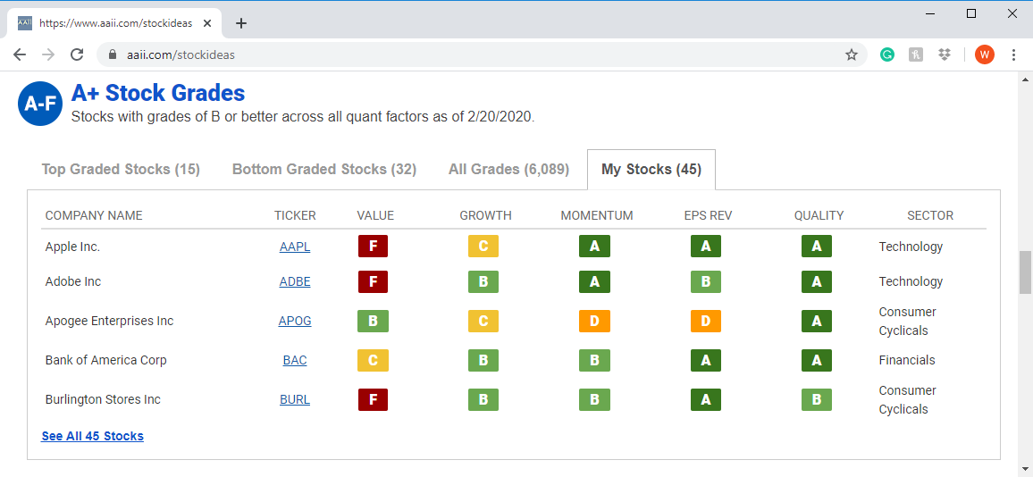Click Bank of America's A EPS Rev badge
Viewport: 1033px width, 477px height.
point(706,360)
